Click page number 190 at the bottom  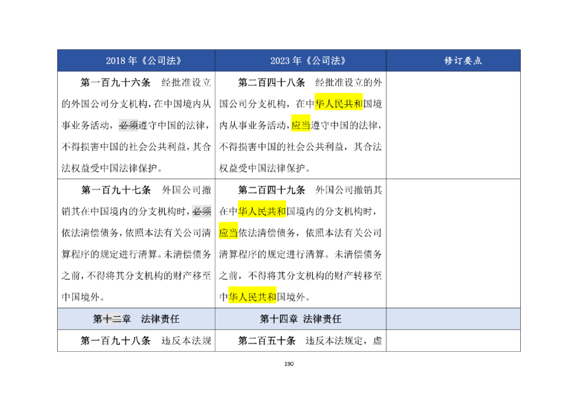289,364
